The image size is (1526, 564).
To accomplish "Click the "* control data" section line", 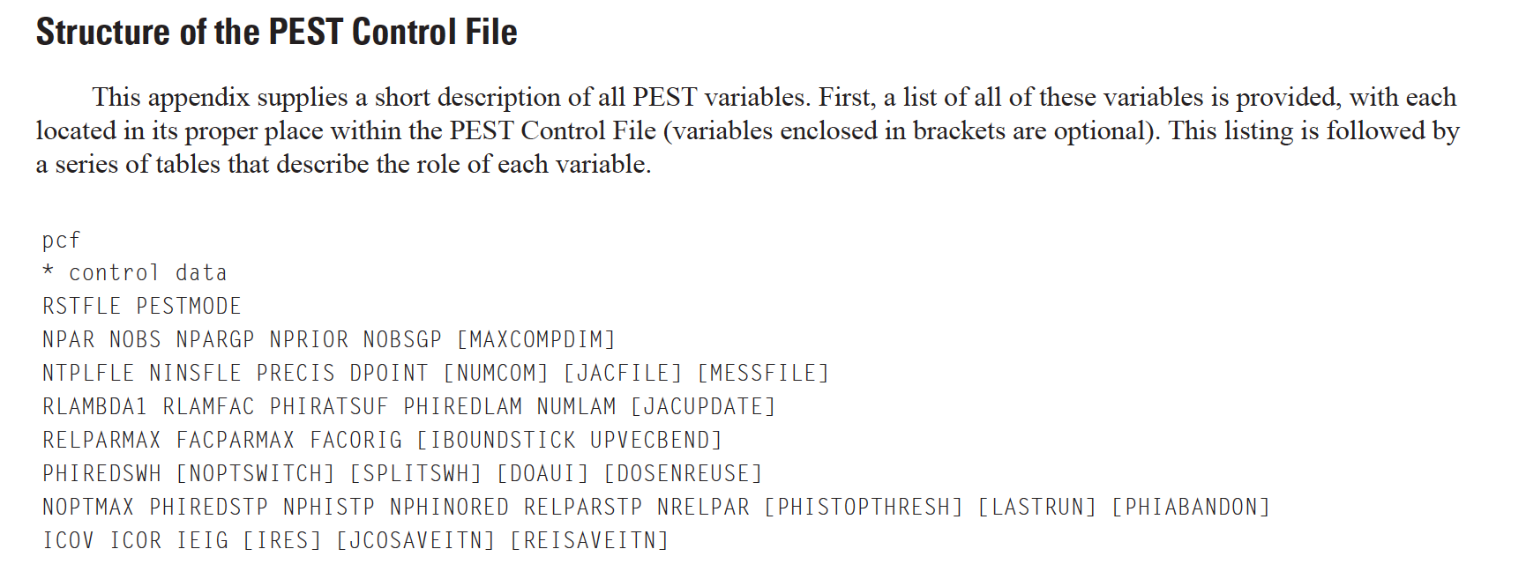I will click(x=134, y=273).
